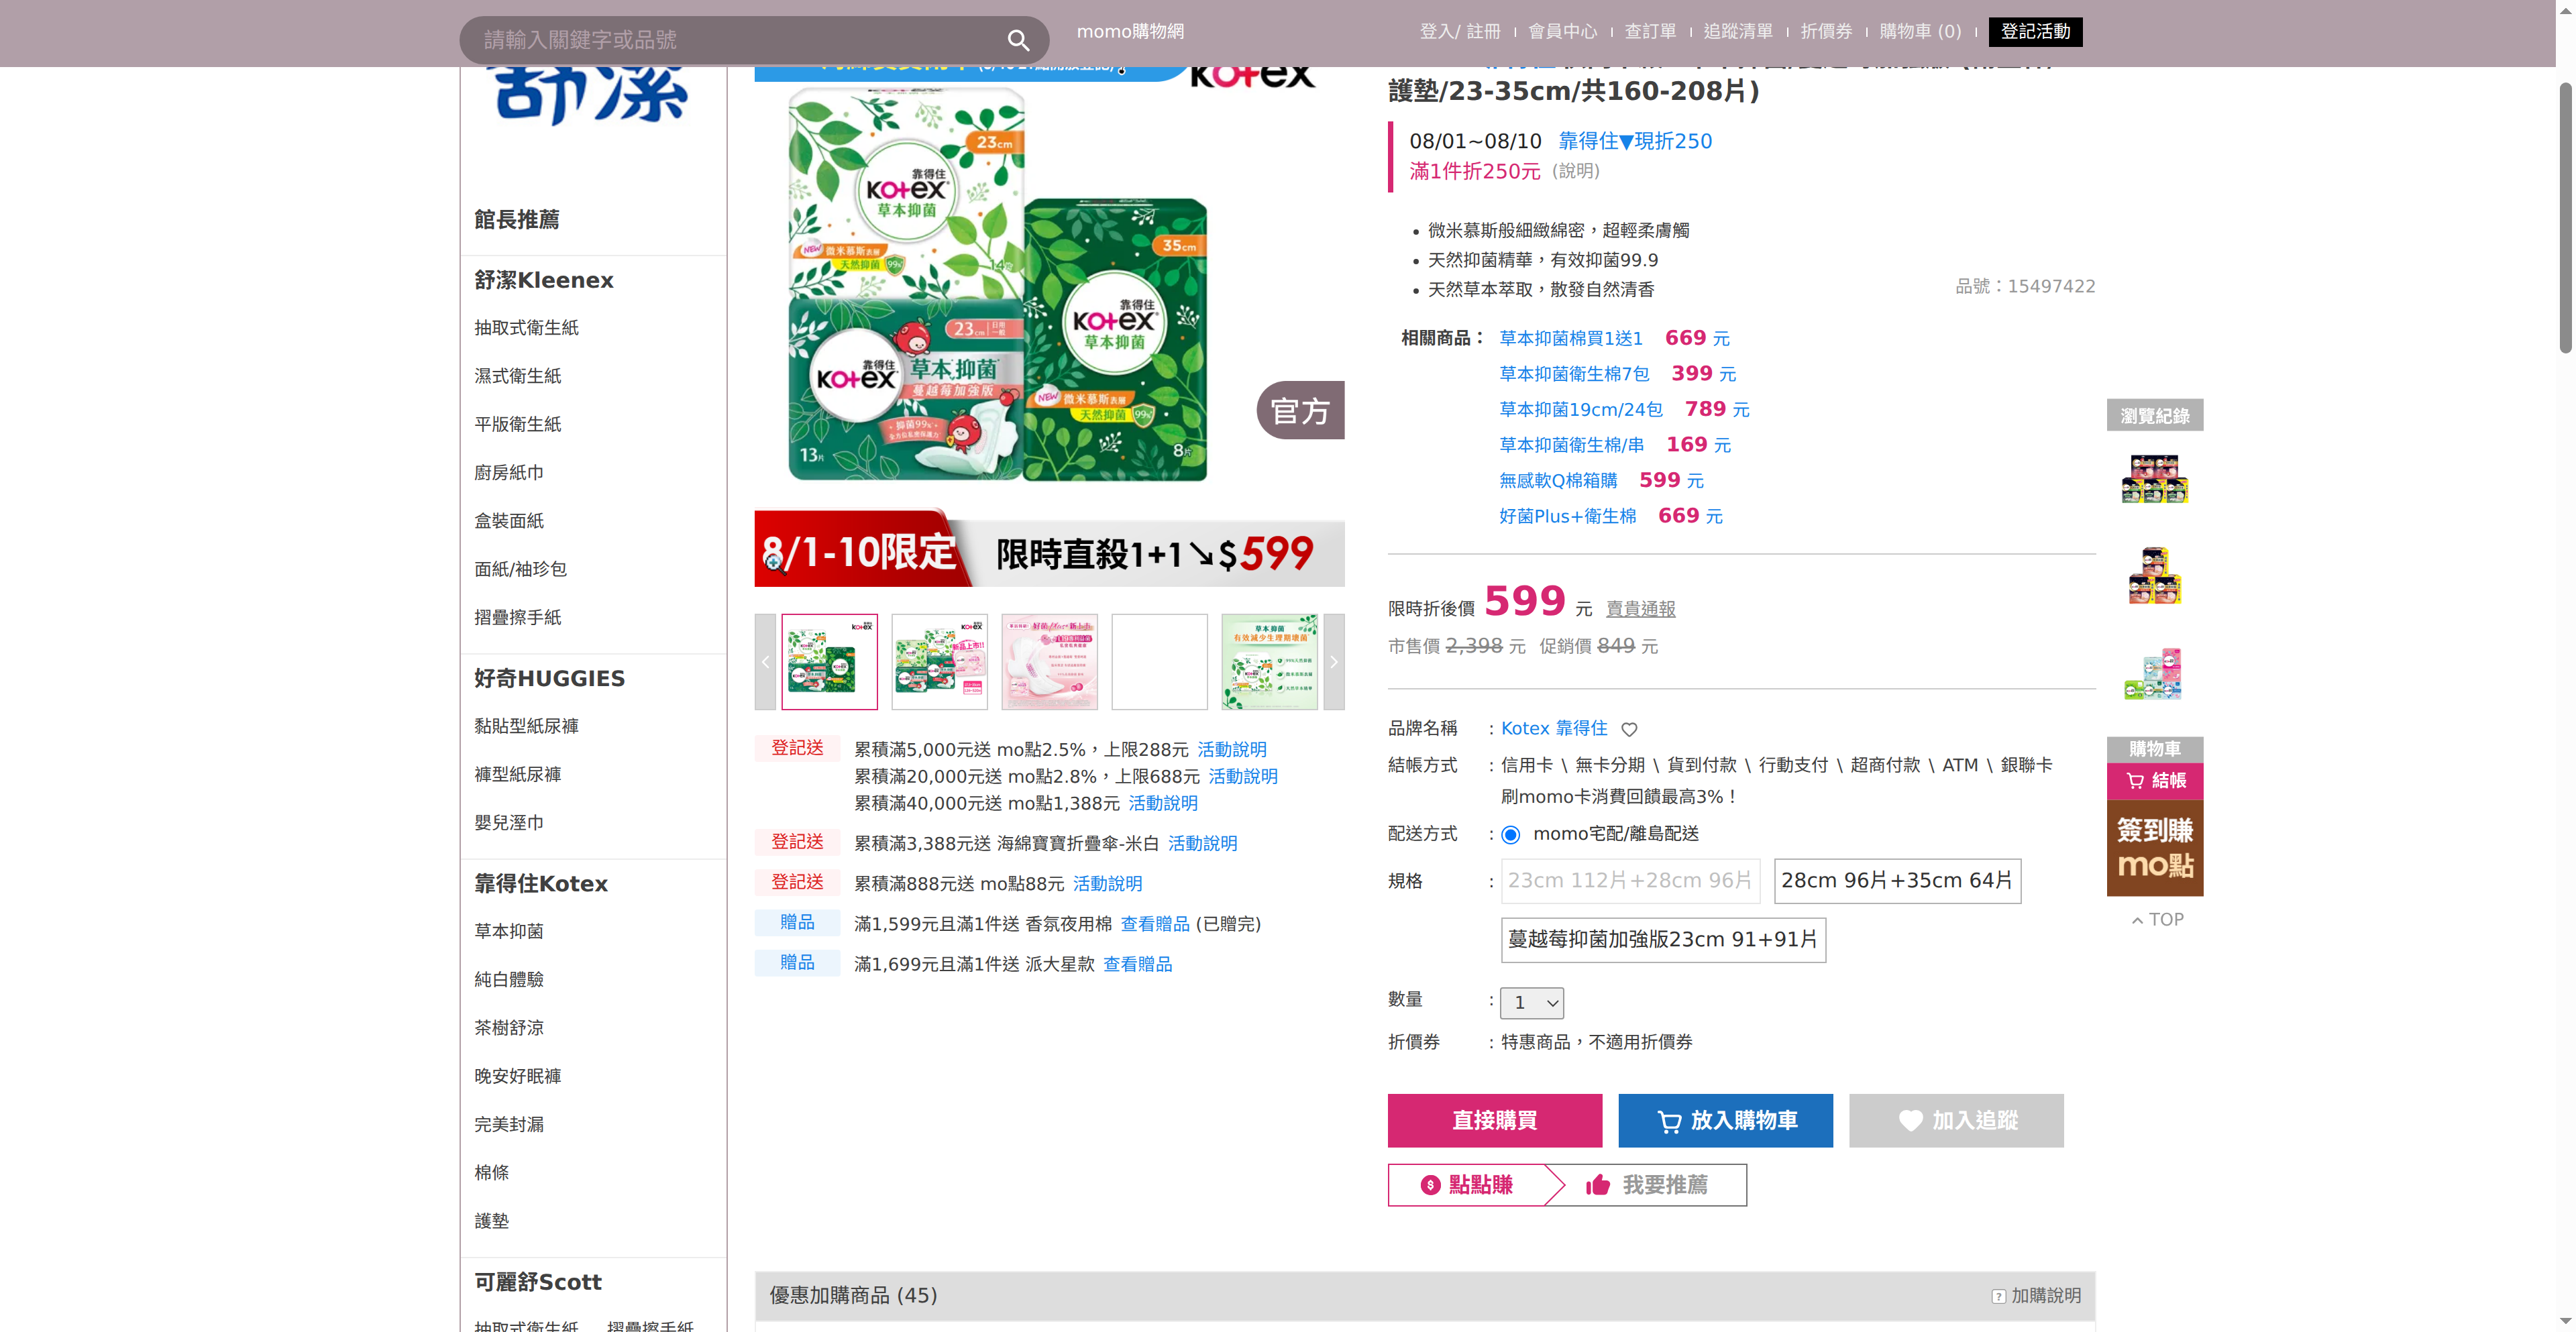Open 濕式衛生紙 category

[x=518, y=376]
